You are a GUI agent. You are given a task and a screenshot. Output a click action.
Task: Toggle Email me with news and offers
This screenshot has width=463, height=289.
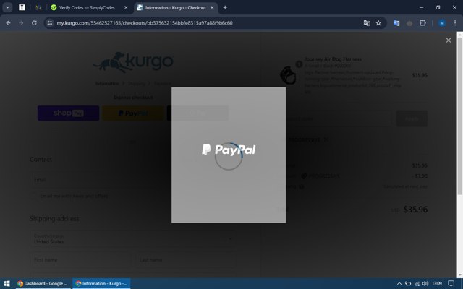pyautogui.click(x=34, y=196)
